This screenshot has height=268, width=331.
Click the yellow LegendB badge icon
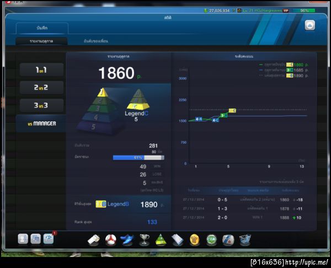coord(101,204)
